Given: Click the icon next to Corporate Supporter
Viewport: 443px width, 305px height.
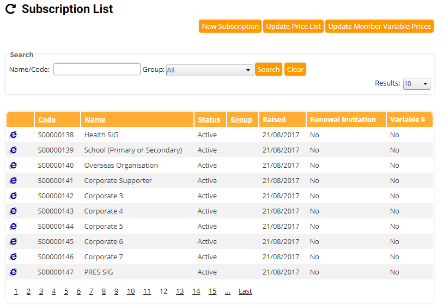Looking at the screenshot, I should pyautogui.click(x=13, y=180).
